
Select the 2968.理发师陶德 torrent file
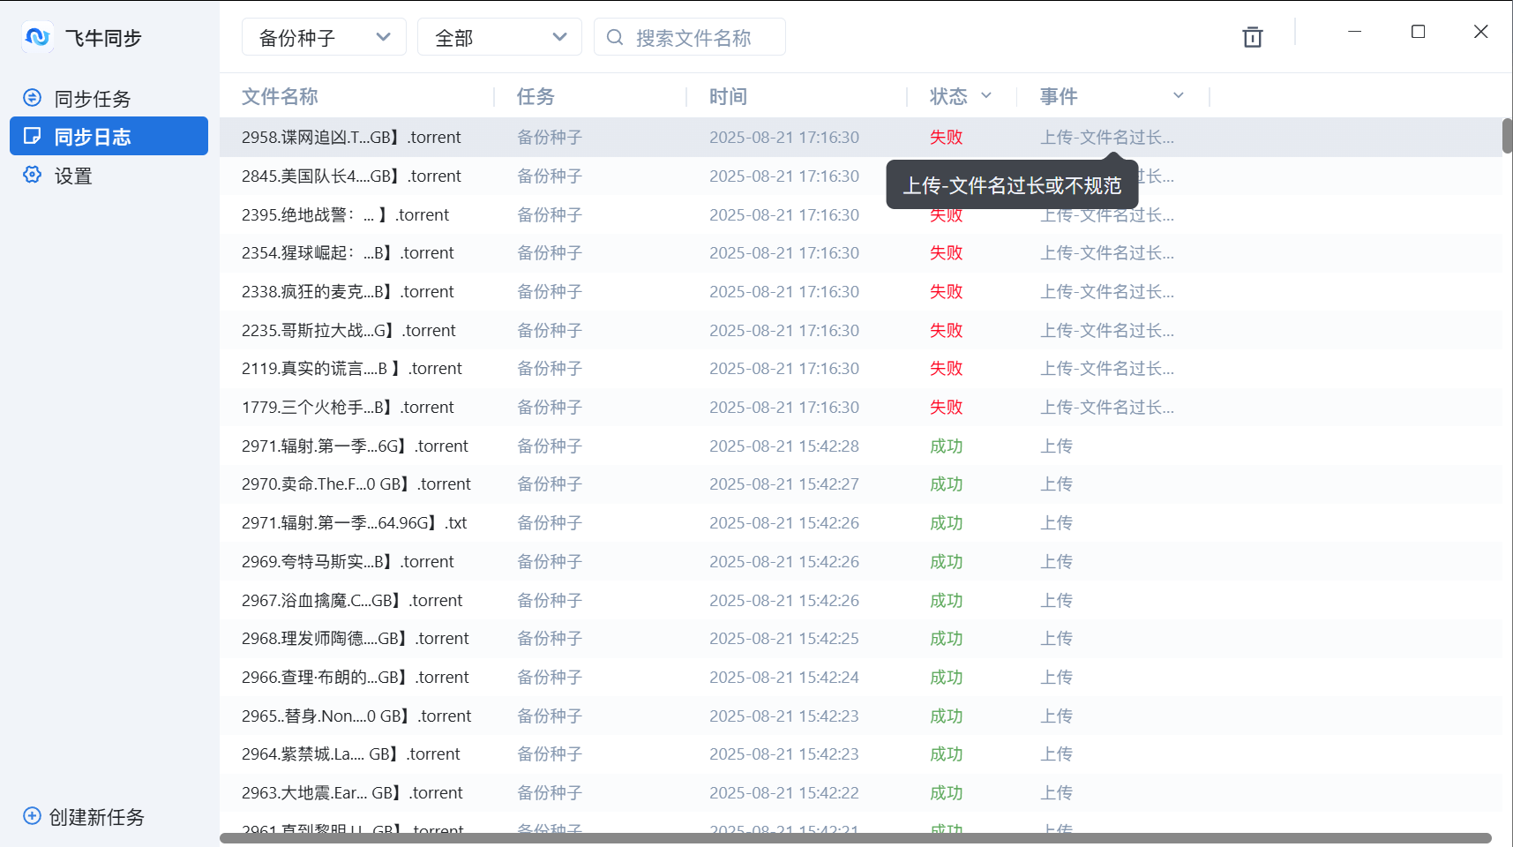pyautogui.click(x=356, y=638)
